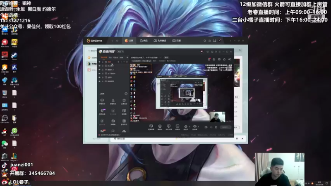Open the WeChat desktop icon

[x=5, y=145]
